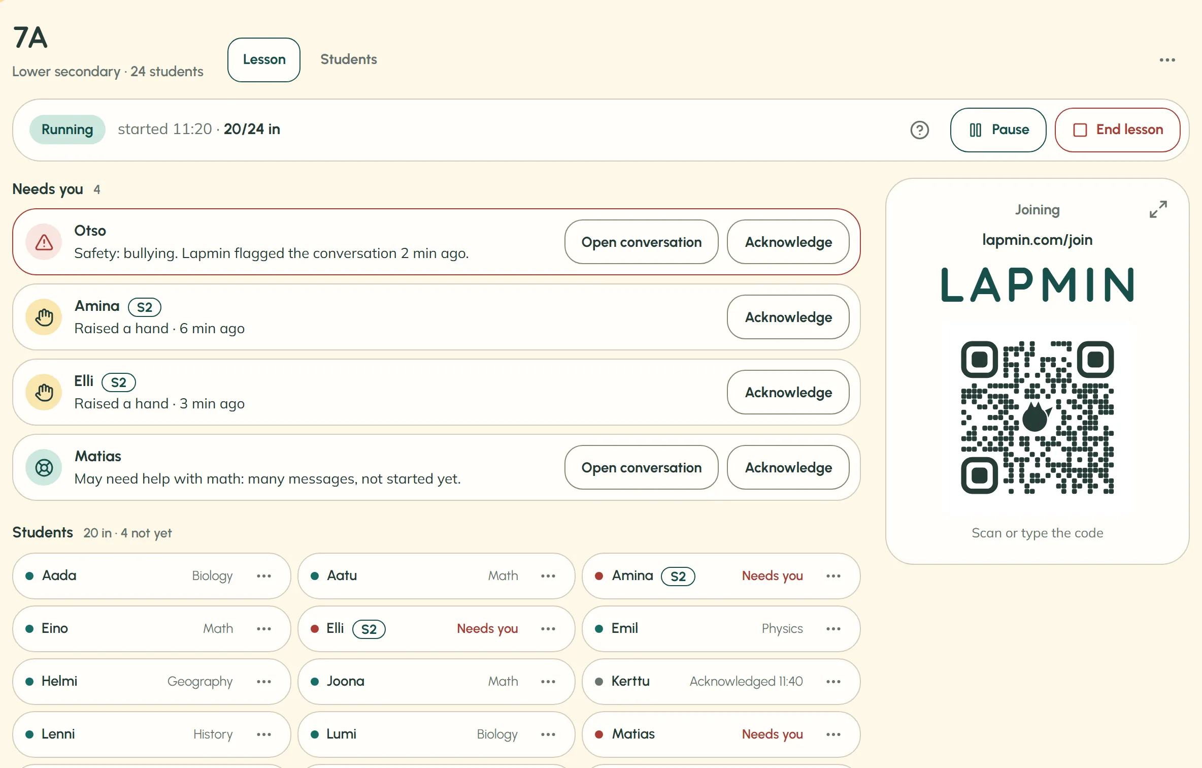The image size is (1202, 768).
Task: Open Lenni's three-dot menu
Action: (264, 734)
